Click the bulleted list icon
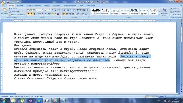Screen dimensions: 183x103 point(64,10)
